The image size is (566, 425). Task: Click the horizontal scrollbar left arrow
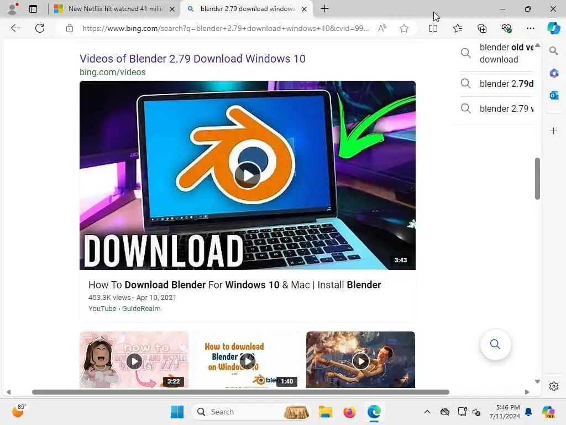9,392
